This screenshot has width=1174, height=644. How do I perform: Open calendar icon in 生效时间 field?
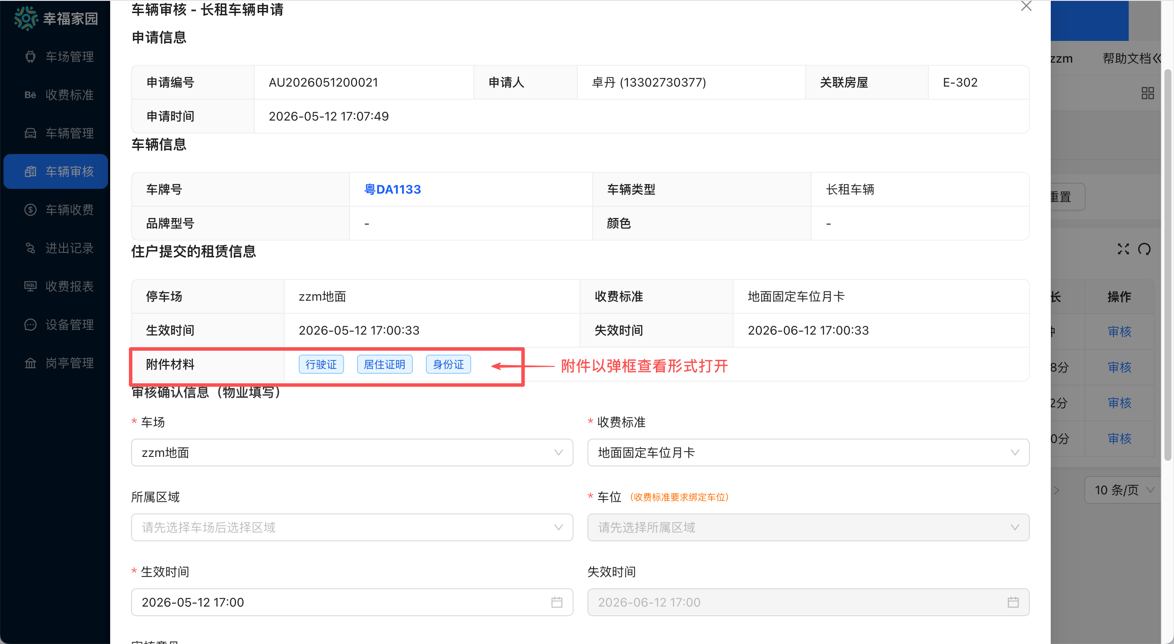click(557, 602)
